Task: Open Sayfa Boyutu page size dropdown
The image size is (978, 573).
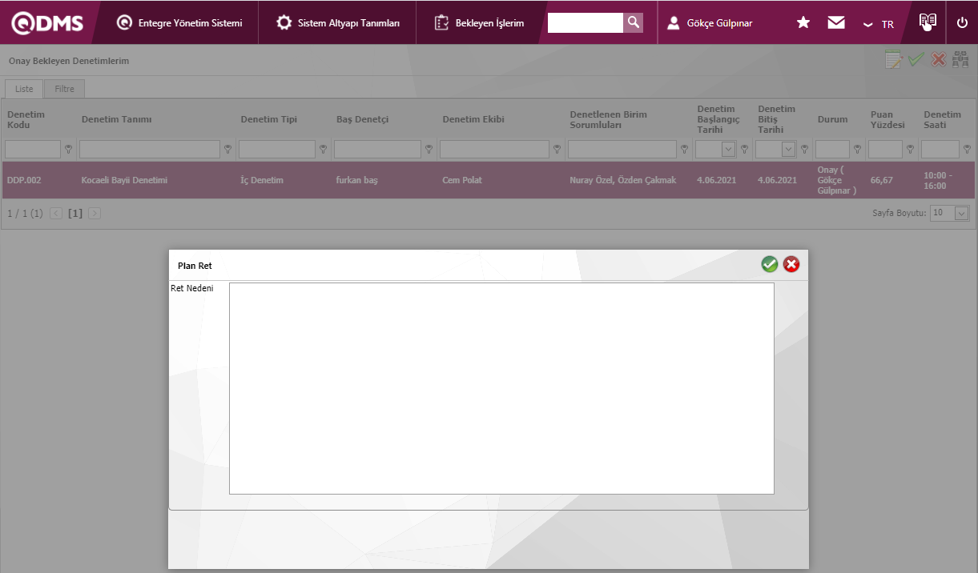Action: 962,213
